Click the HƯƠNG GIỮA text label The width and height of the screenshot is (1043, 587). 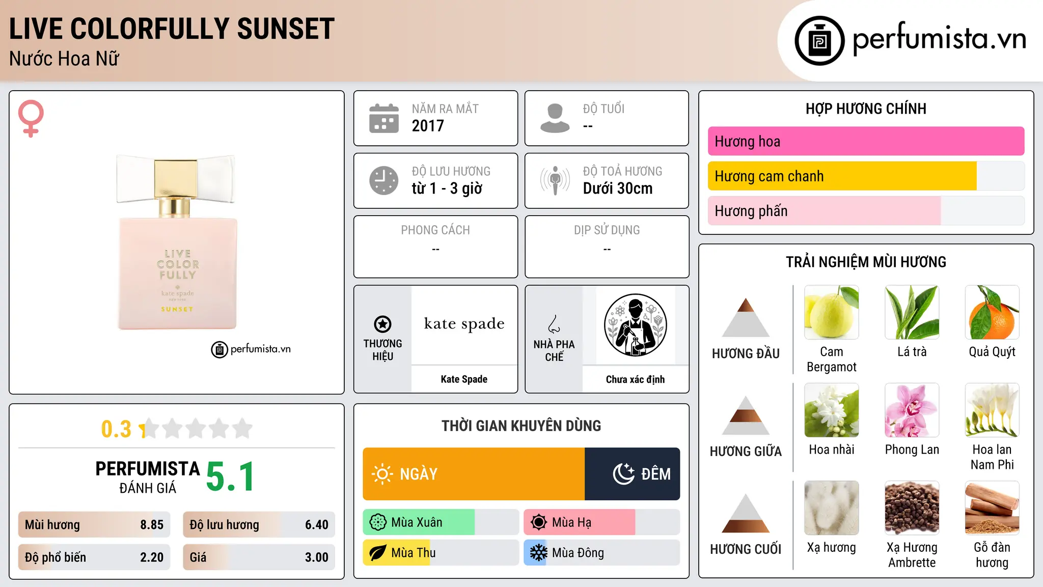pyautogui.click(x=746, y=451)
